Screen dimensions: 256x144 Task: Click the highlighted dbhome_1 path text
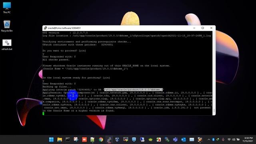(x=133, y=90)
